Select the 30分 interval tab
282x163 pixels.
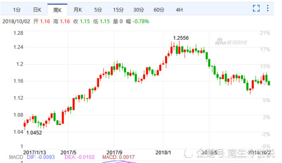tap(139, 10)
